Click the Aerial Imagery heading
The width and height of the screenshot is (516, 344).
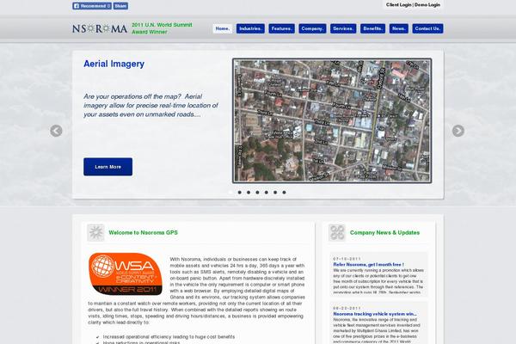point(114,64)
